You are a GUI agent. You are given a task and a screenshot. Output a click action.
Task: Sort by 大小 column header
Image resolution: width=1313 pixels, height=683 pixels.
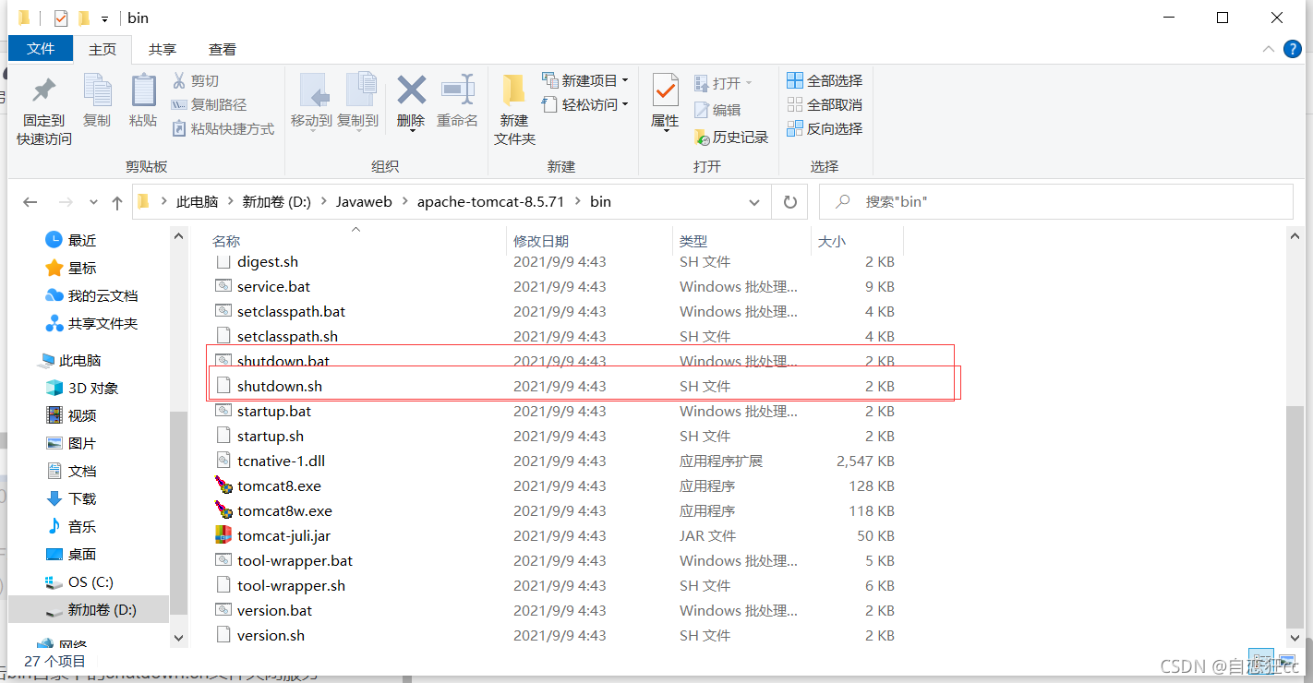tap(857, 241)
